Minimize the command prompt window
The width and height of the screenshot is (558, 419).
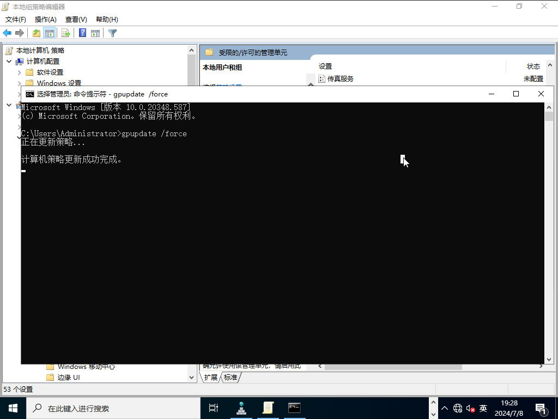(x=492, y=94)
